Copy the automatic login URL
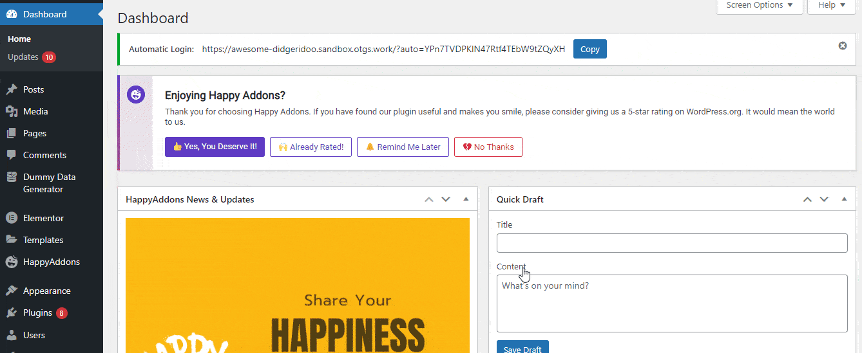Viewport: 862px width, 353px height. (590, 49)
